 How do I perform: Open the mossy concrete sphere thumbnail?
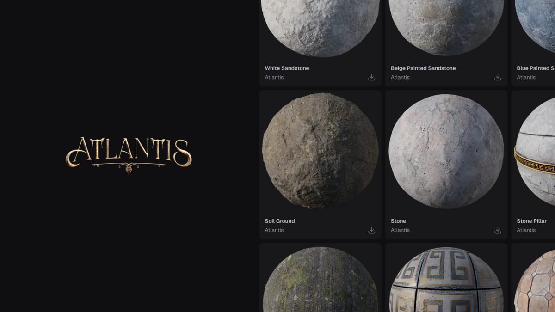321,280
